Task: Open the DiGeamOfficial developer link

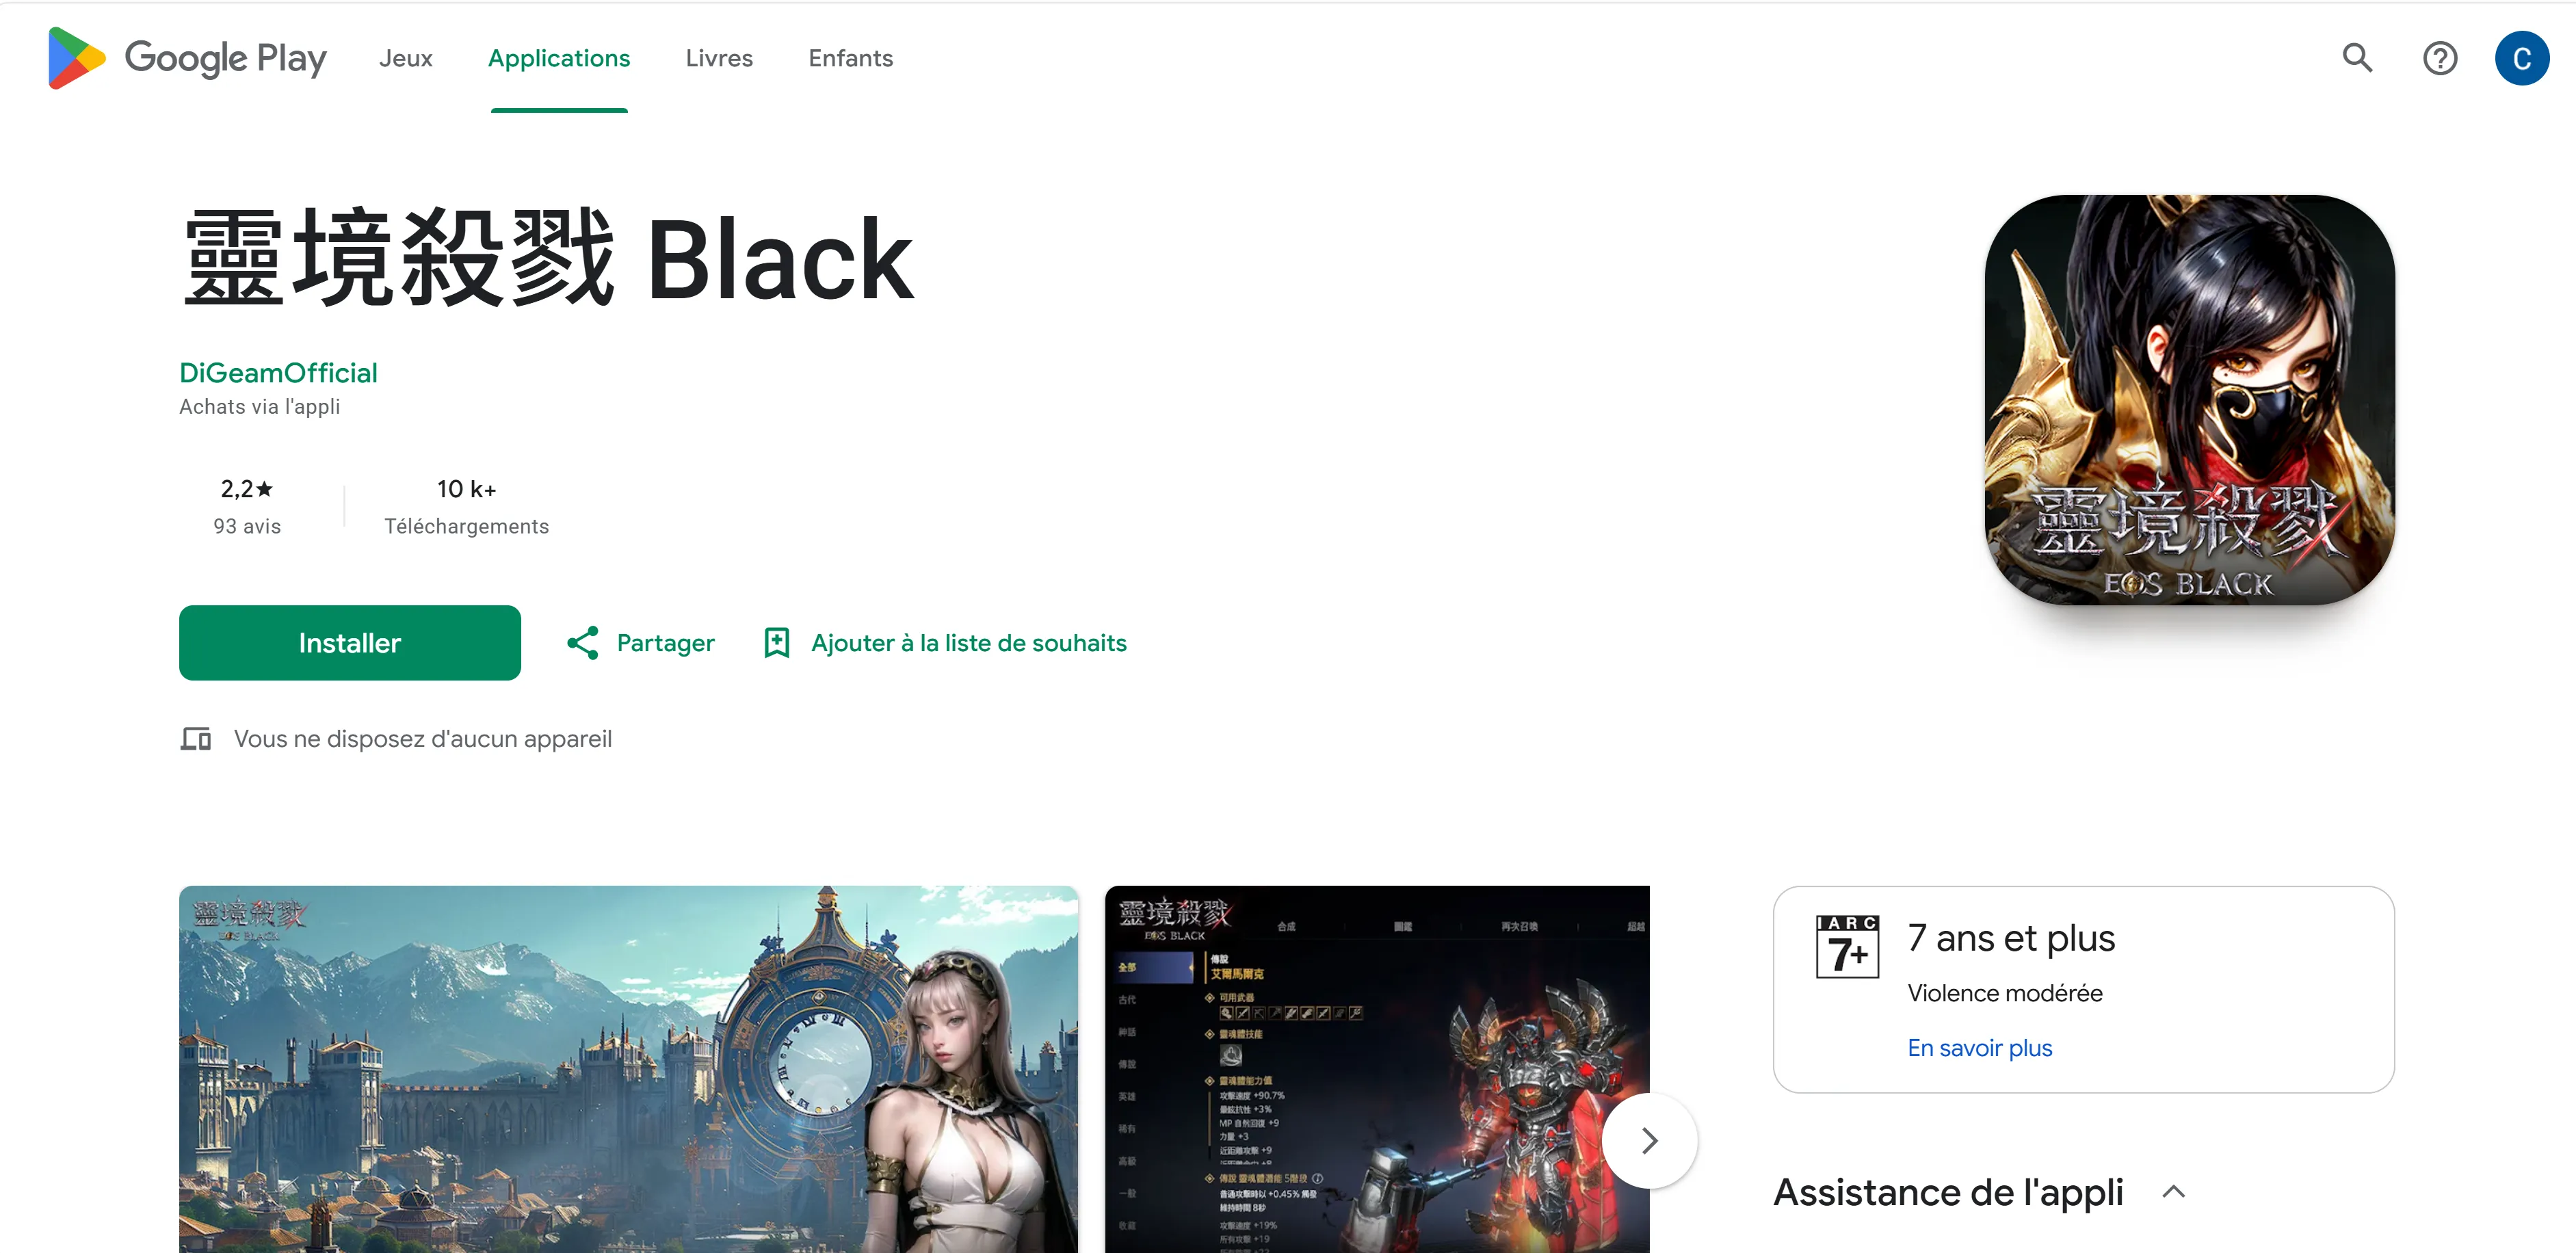Action: 278,373
